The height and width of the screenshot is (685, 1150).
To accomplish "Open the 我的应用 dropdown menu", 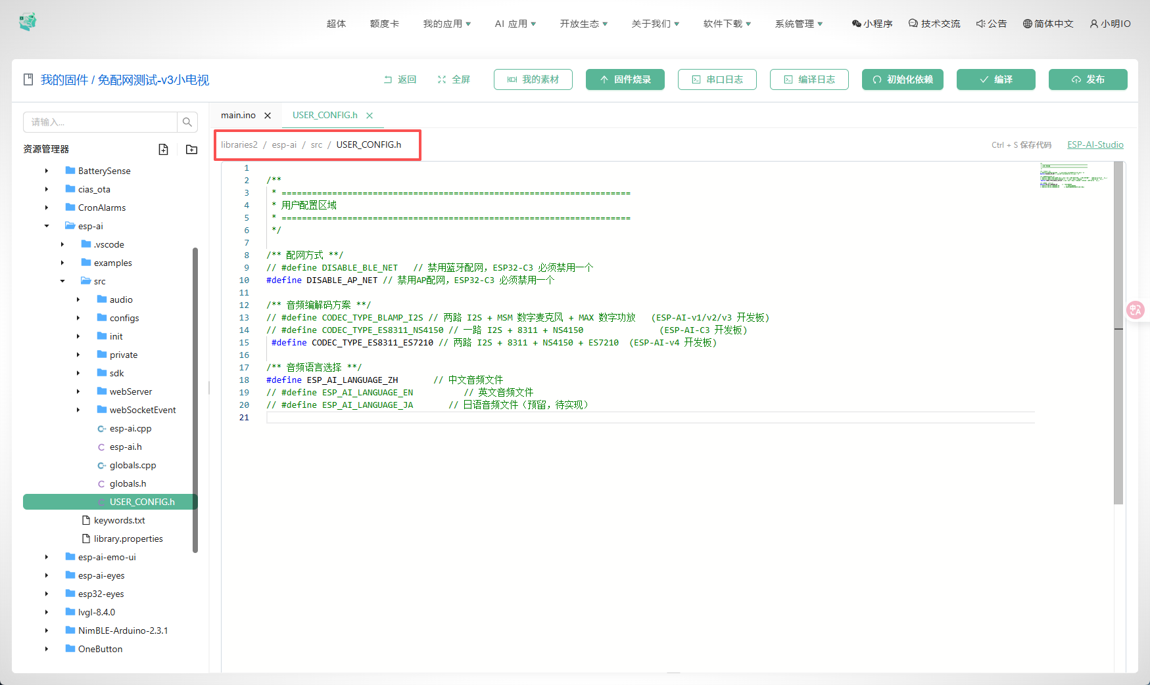I will [446, 24].
